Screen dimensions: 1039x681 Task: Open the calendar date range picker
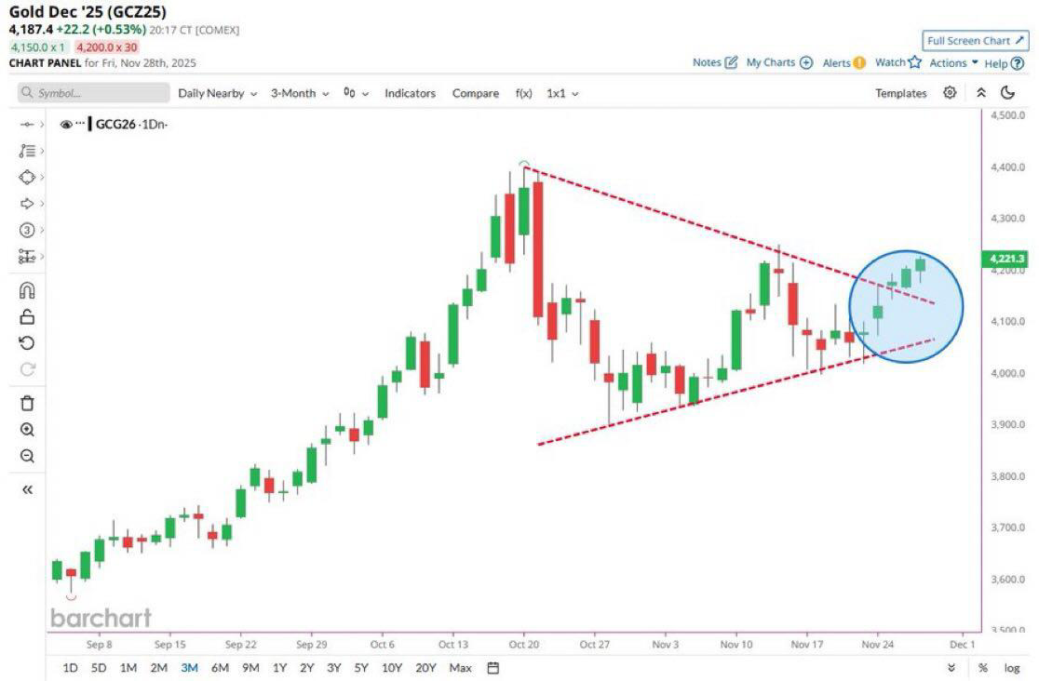tap(493, 668)
